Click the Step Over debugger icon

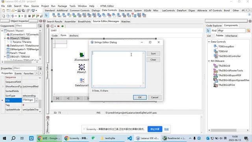point(37,16)
